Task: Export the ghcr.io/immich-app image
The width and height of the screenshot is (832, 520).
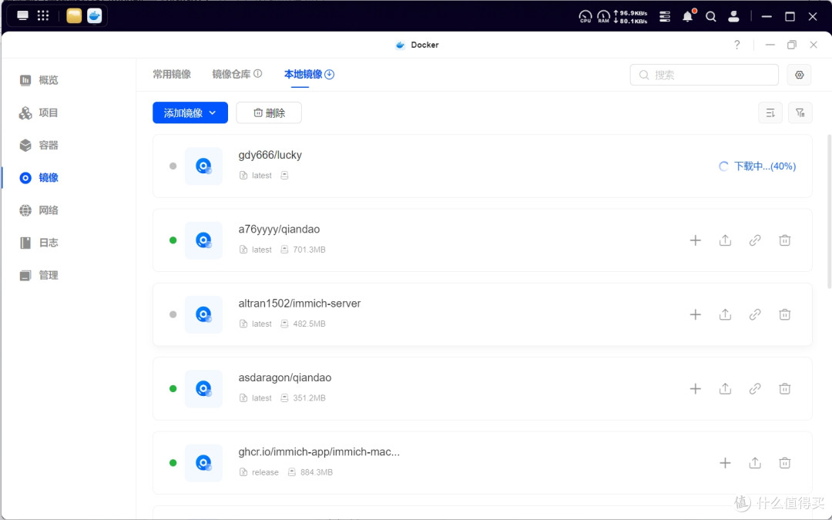Action: click(x=754, y=463)
